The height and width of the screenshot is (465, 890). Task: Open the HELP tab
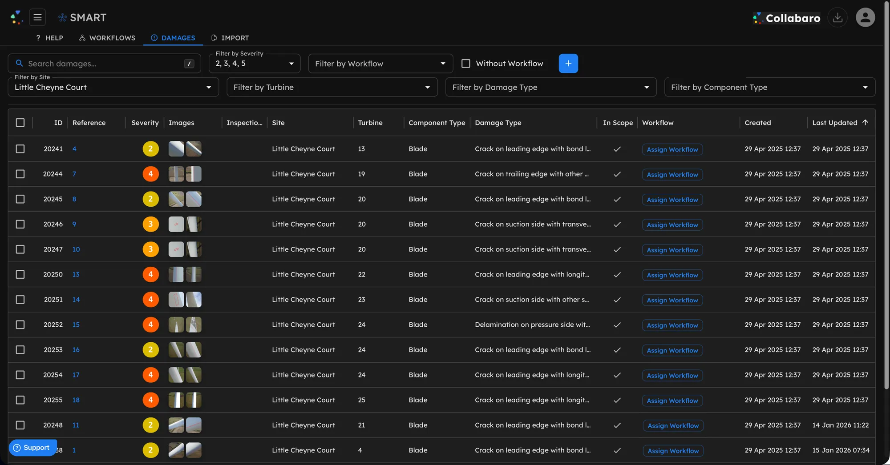click(x=49, y=38)
